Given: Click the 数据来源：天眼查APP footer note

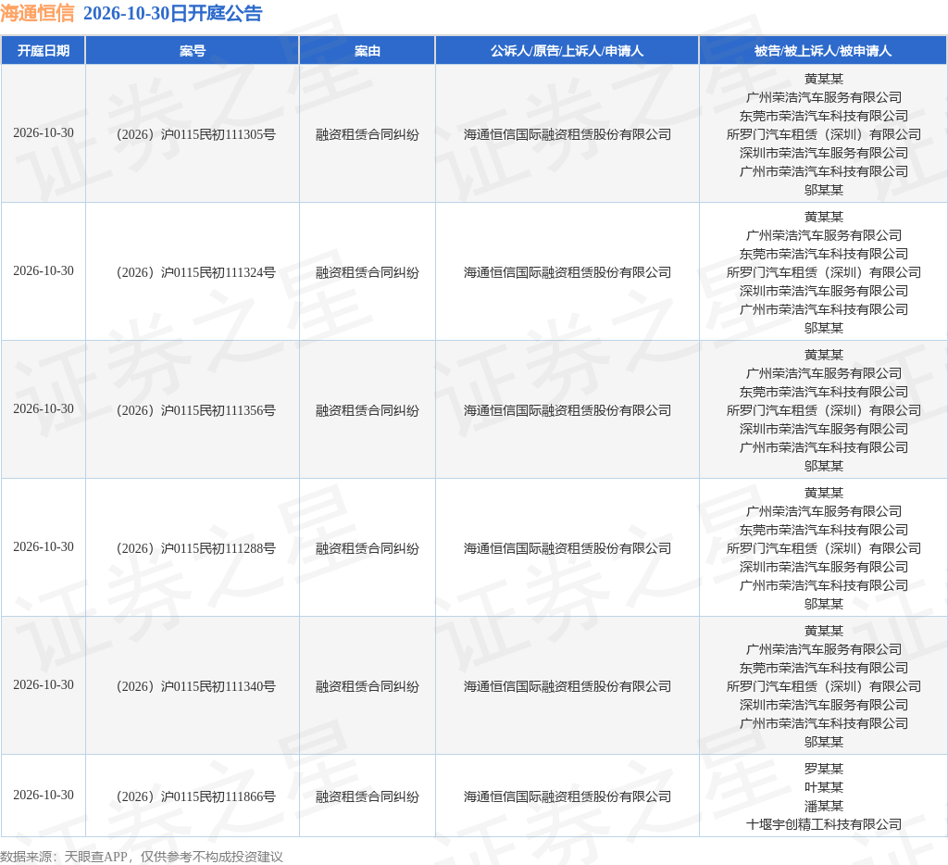Looking at the screenshot, I should click(142, 857).
